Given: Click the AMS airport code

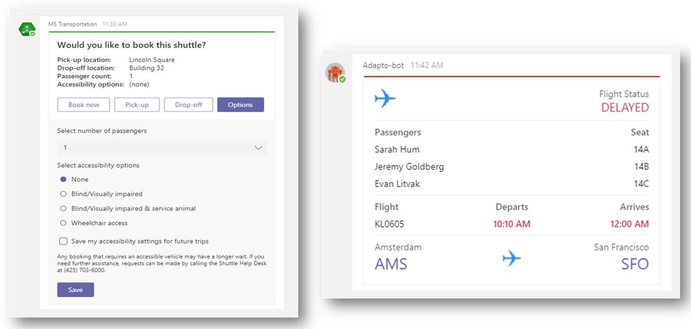Looking at the screenshot, I should (x=391, y=264).
